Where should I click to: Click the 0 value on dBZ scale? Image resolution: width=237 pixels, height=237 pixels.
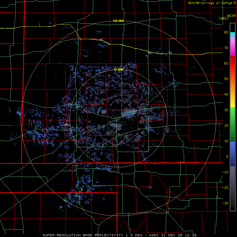227,157
